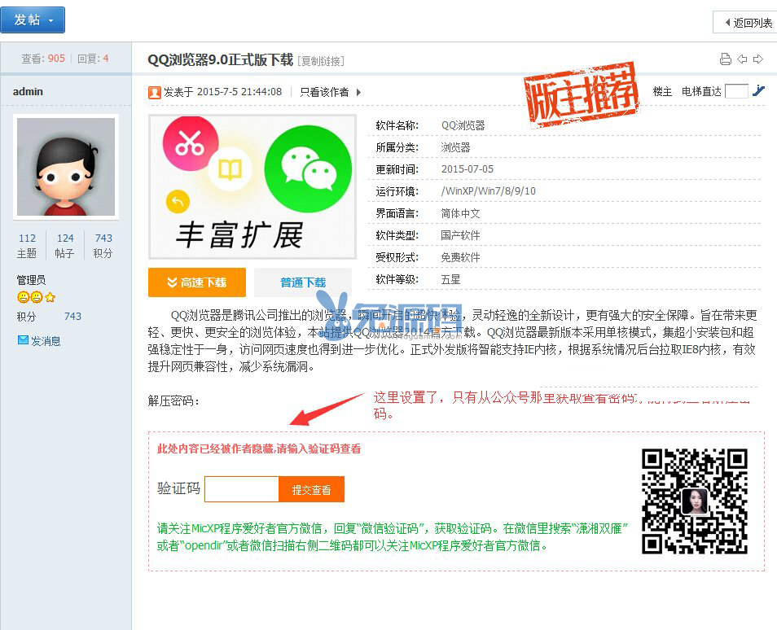This screenshot has height=630, width=777.
Task: Select the 软件等级 value 五星
Action: click(x=450, y=279)
